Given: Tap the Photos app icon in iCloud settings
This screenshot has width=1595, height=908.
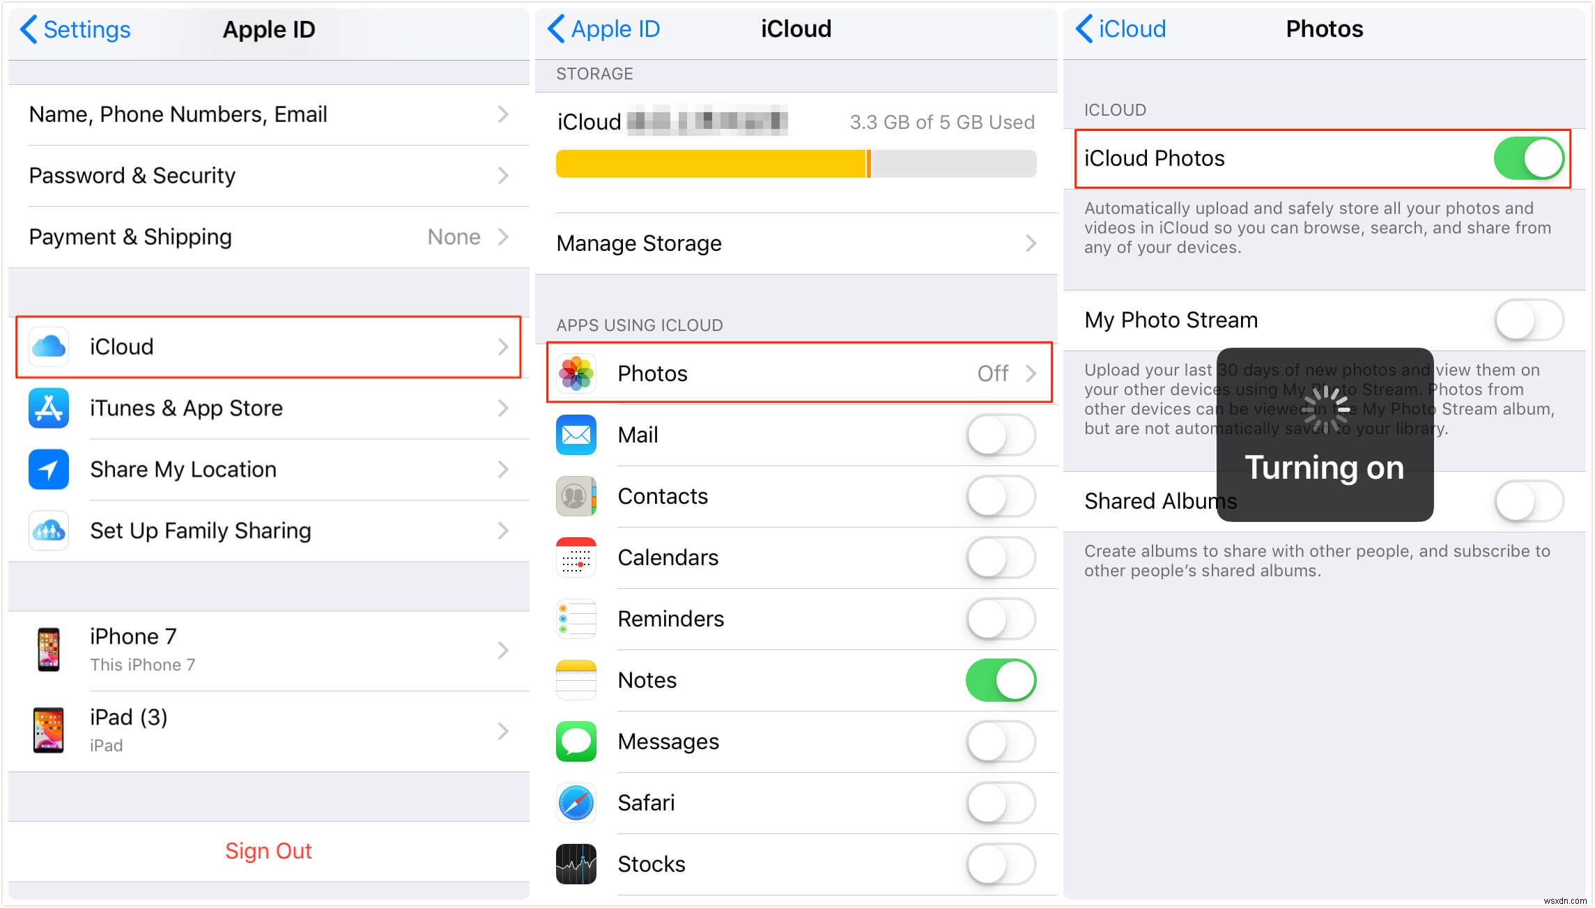Looking at the screenshot, I should [578, 372].
